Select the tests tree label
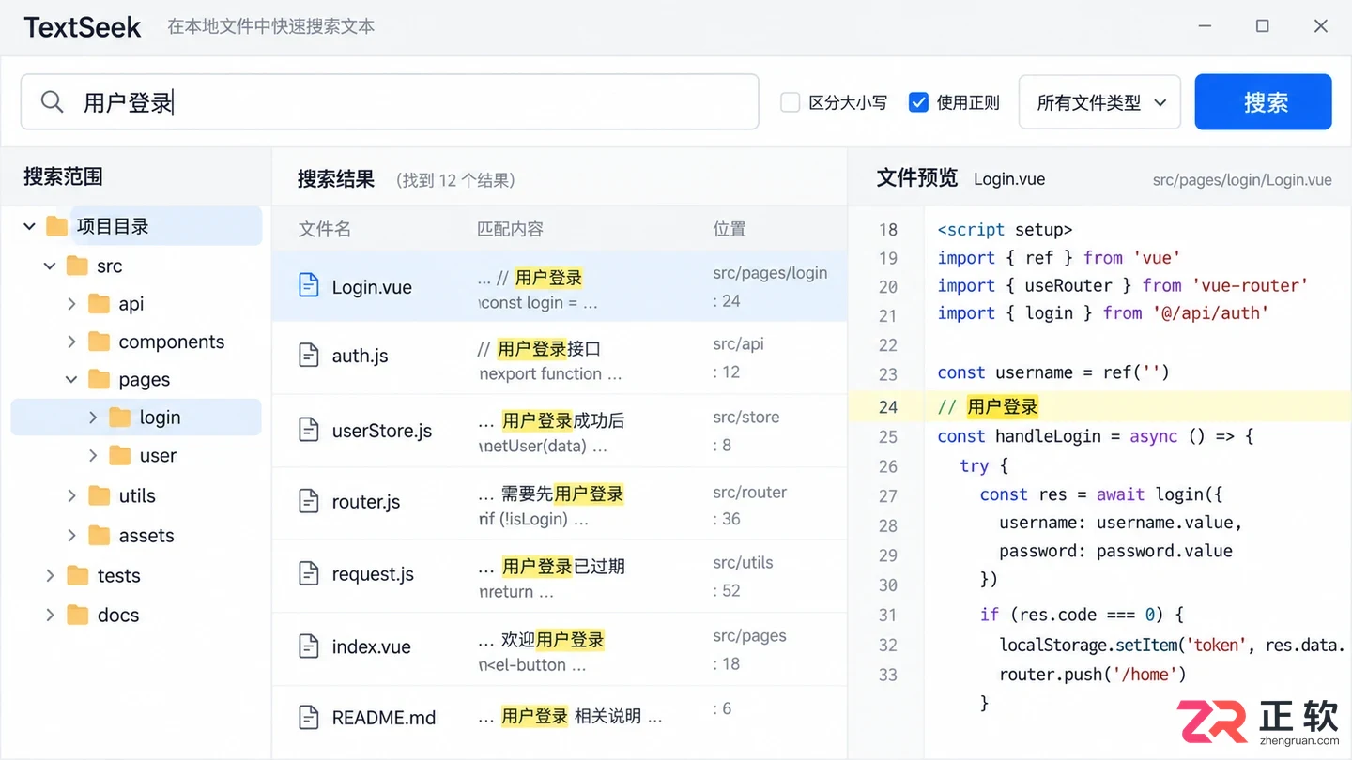1352x760 pixels. click(118, 575)
